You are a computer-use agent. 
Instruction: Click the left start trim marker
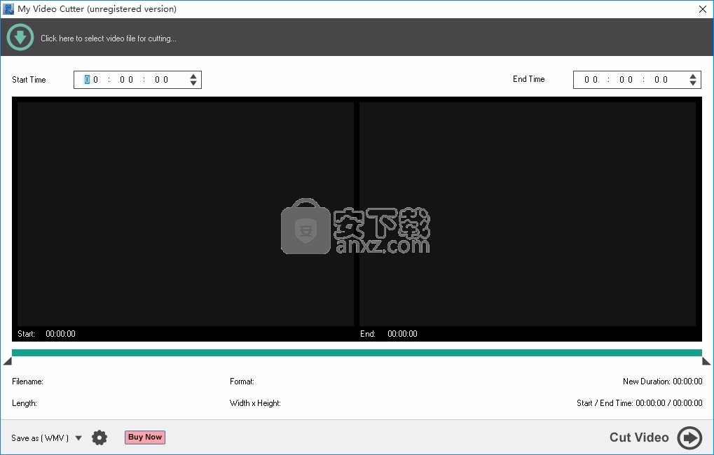coord(8,361)
